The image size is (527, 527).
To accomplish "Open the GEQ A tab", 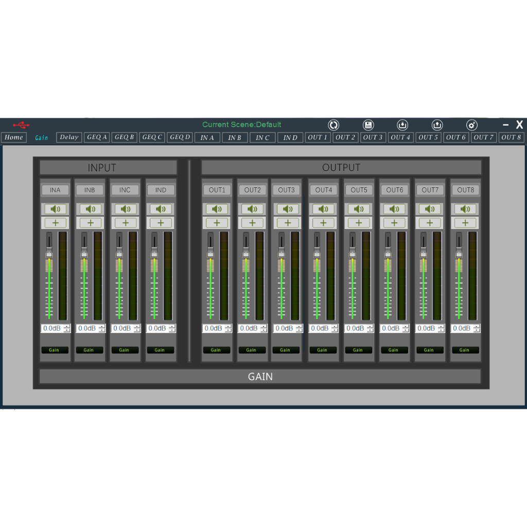I will (x=97, y=137).
